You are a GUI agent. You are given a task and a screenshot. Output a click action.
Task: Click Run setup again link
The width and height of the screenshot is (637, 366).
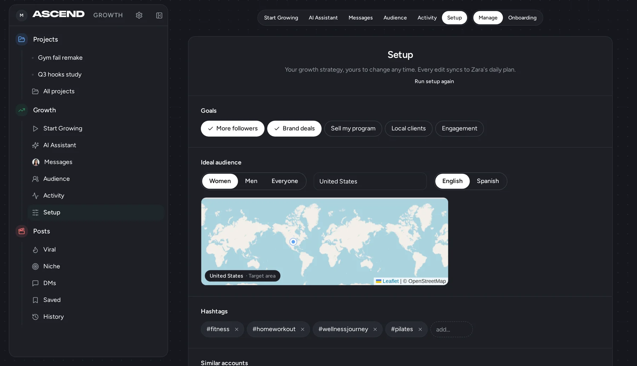tap(434, 81)
